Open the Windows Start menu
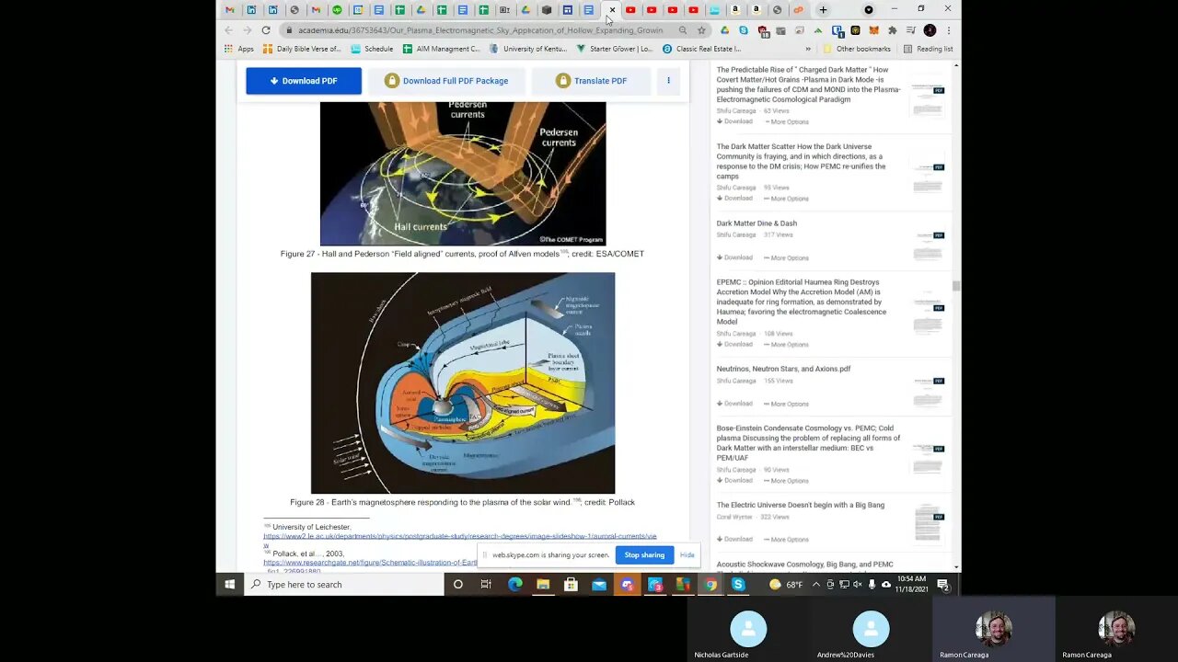The width and height of the screenshot is (1178, 662). (230, 584)
